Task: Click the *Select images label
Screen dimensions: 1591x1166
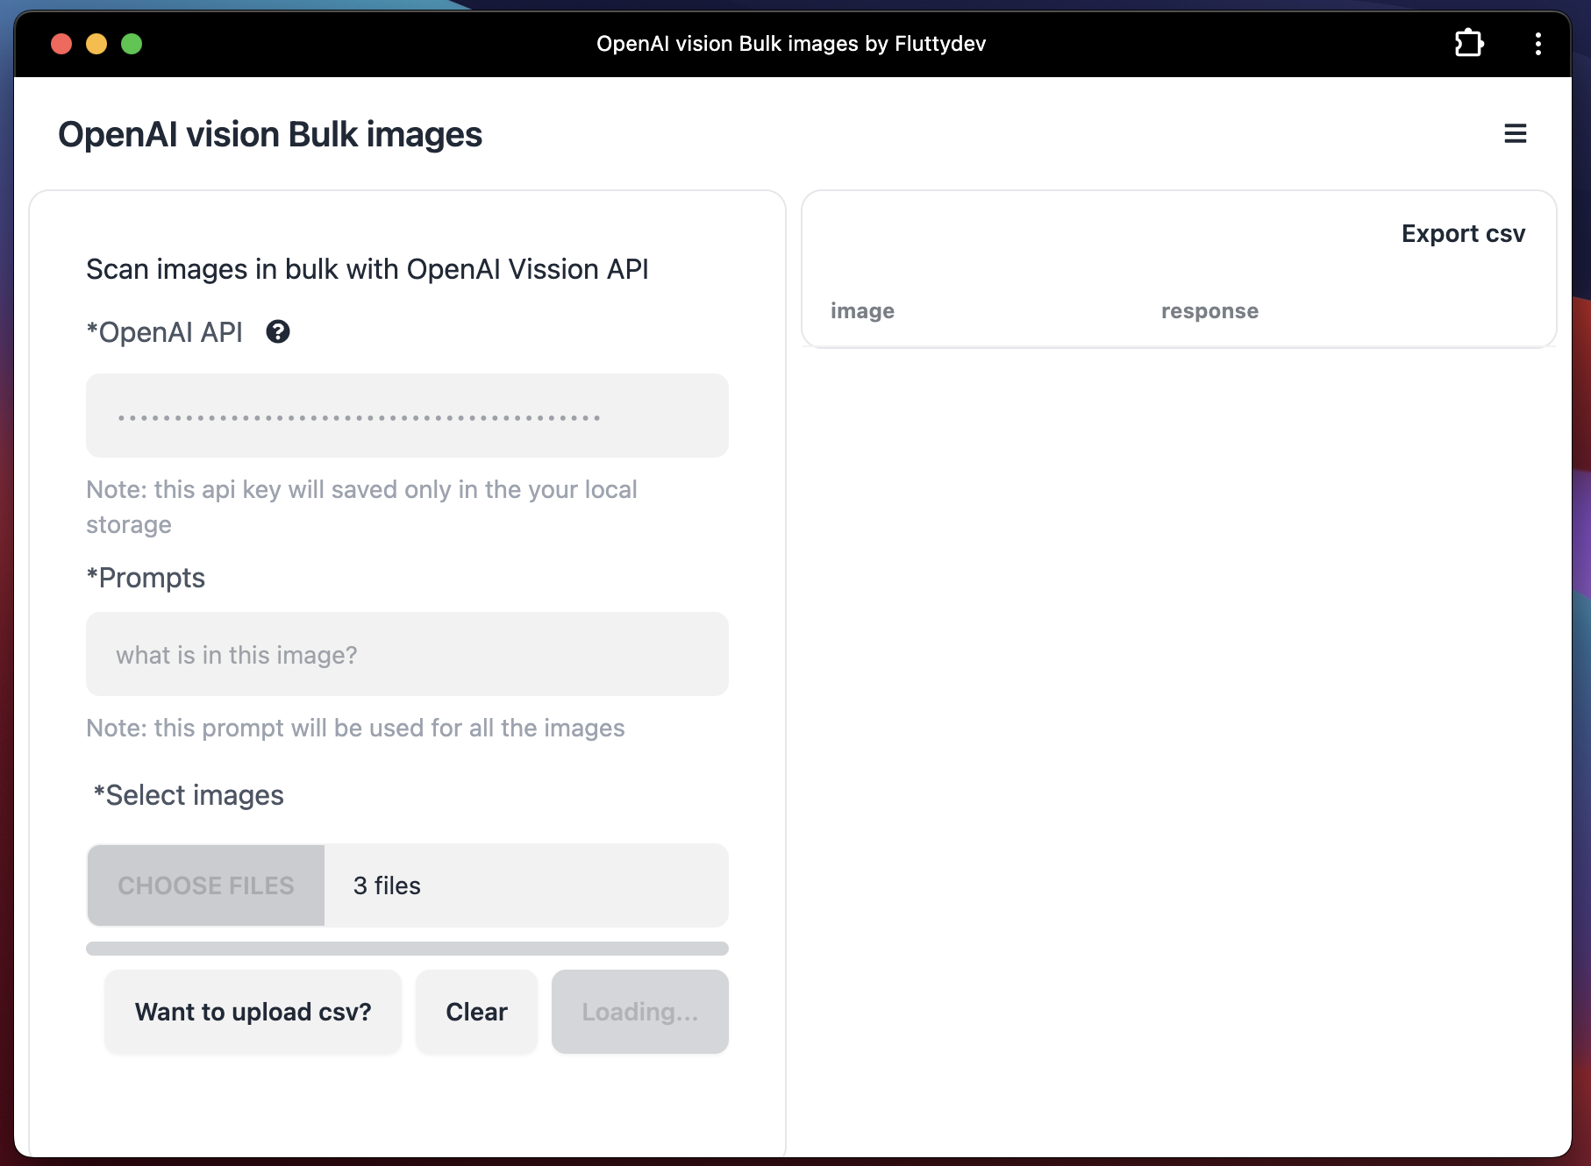Action: [189, 795]
